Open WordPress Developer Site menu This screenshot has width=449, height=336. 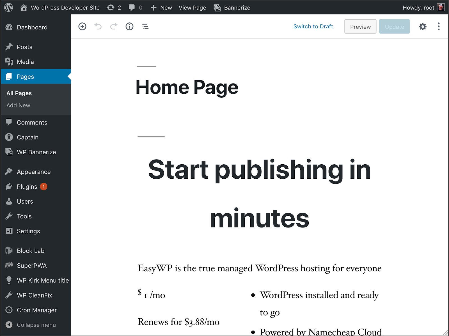click(x=60, y=8)
